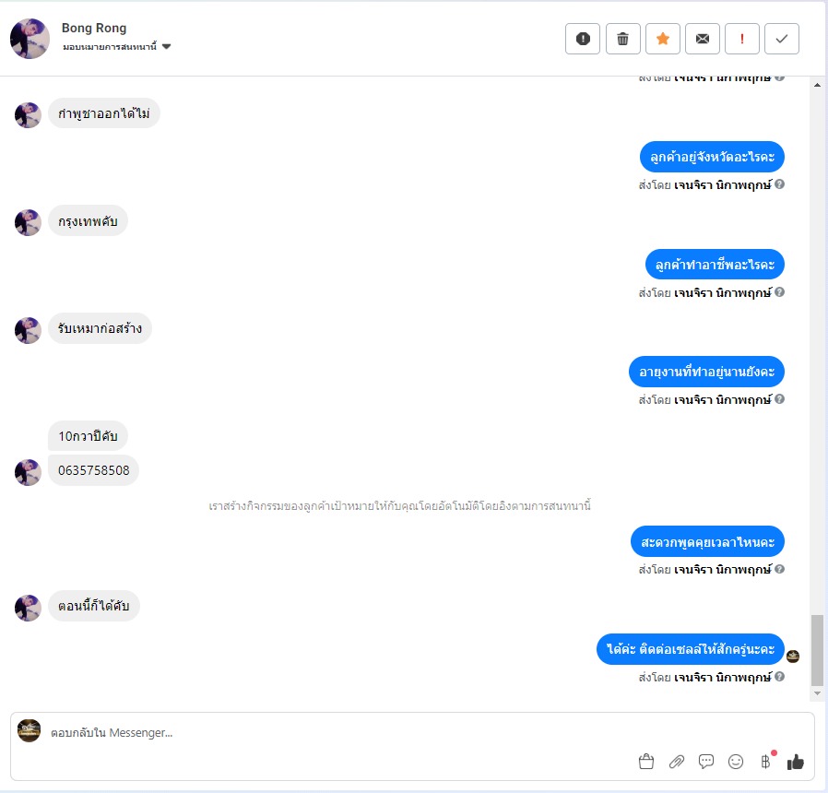Click scrollbar down arrow in chat
The height and width of the screenshot is (793, 828).
point(817,693)
